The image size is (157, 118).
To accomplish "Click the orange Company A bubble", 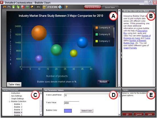I will [x=39, y=33].
